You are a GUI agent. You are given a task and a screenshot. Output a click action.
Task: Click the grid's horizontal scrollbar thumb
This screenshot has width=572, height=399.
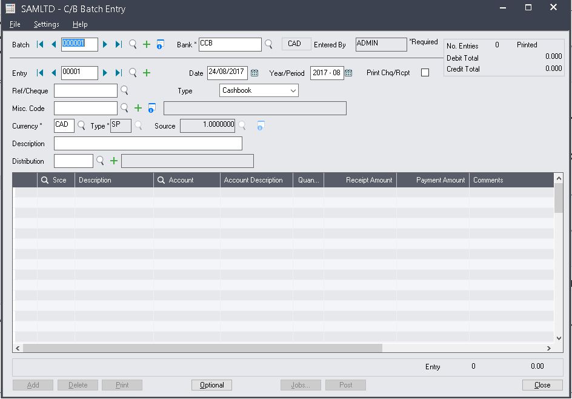(202, 348)
